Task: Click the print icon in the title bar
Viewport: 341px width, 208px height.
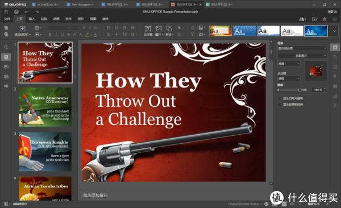Action: (16, 12)
